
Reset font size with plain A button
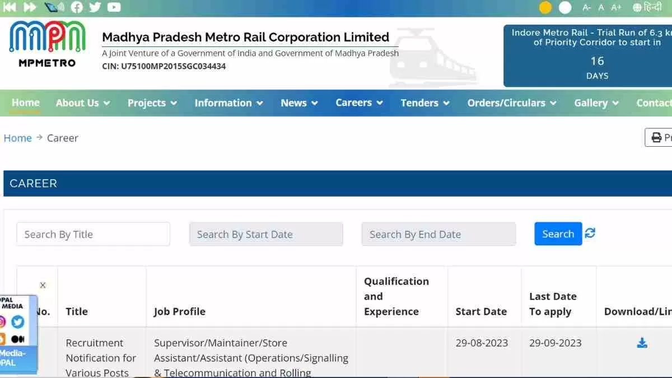(x=601, y=7)
